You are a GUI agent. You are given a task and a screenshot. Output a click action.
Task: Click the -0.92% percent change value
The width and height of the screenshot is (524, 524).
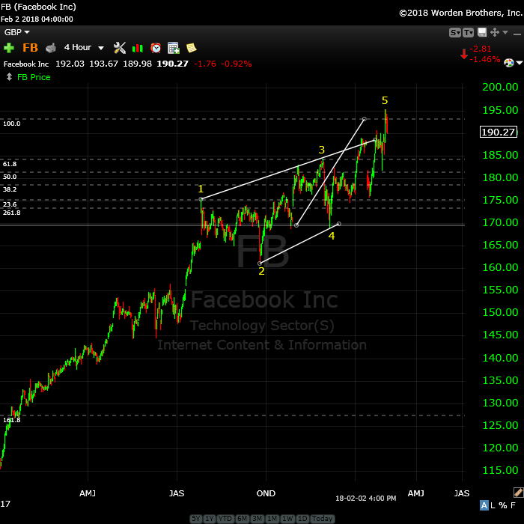(x=237, y=64)
